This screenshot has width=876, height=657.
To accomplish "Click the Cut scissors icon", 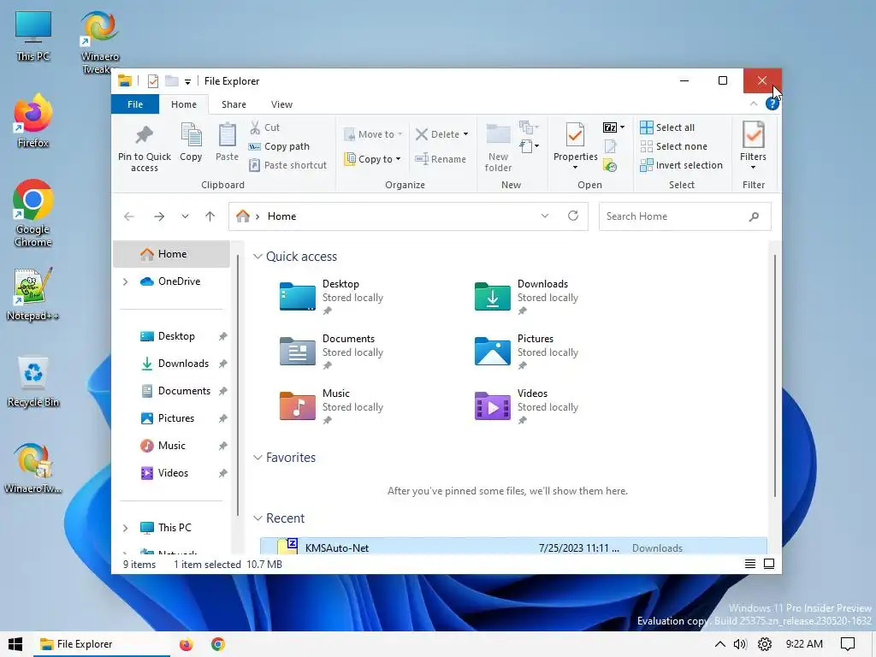I will [255, 127].
